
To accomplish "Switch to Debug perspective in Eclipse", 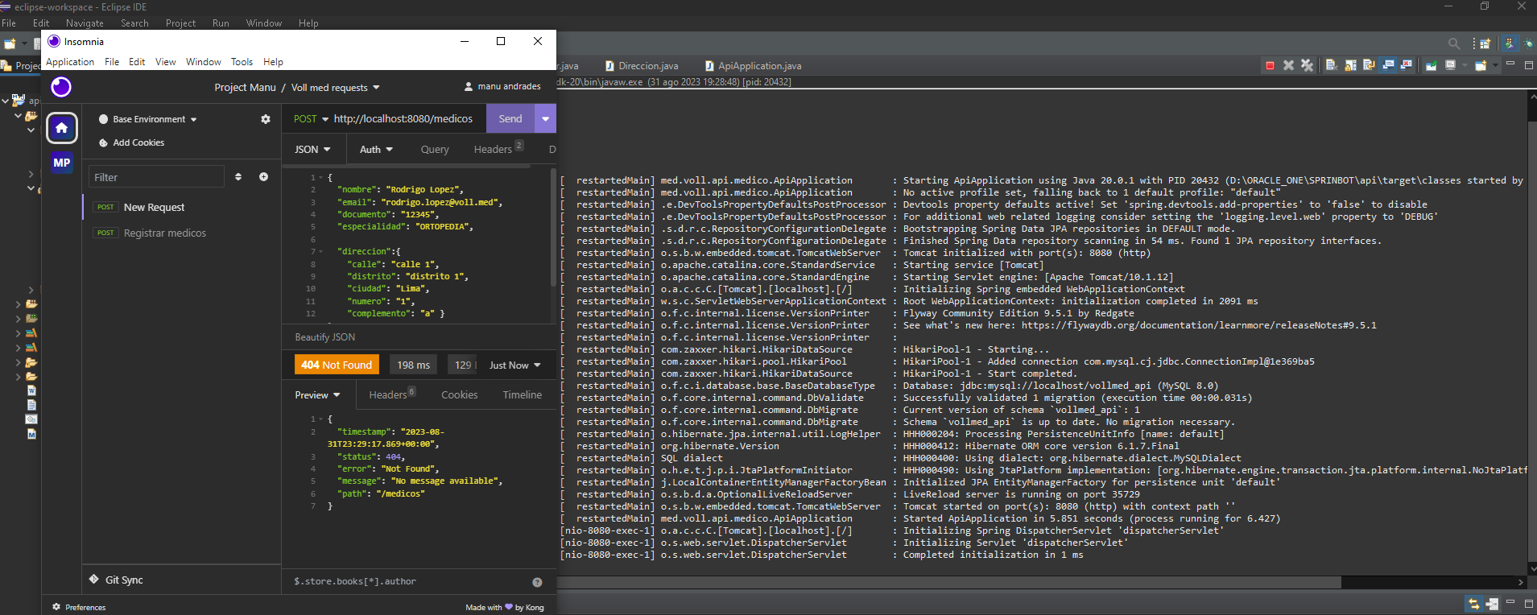I will coord(1529,43).
